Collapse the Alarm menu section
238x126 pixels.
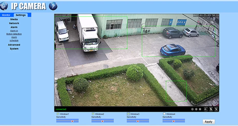14,27
